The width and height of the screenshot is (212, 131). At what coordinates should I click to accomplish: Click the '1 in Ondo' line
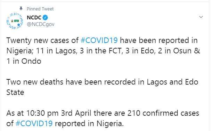[x=24, y=61]
